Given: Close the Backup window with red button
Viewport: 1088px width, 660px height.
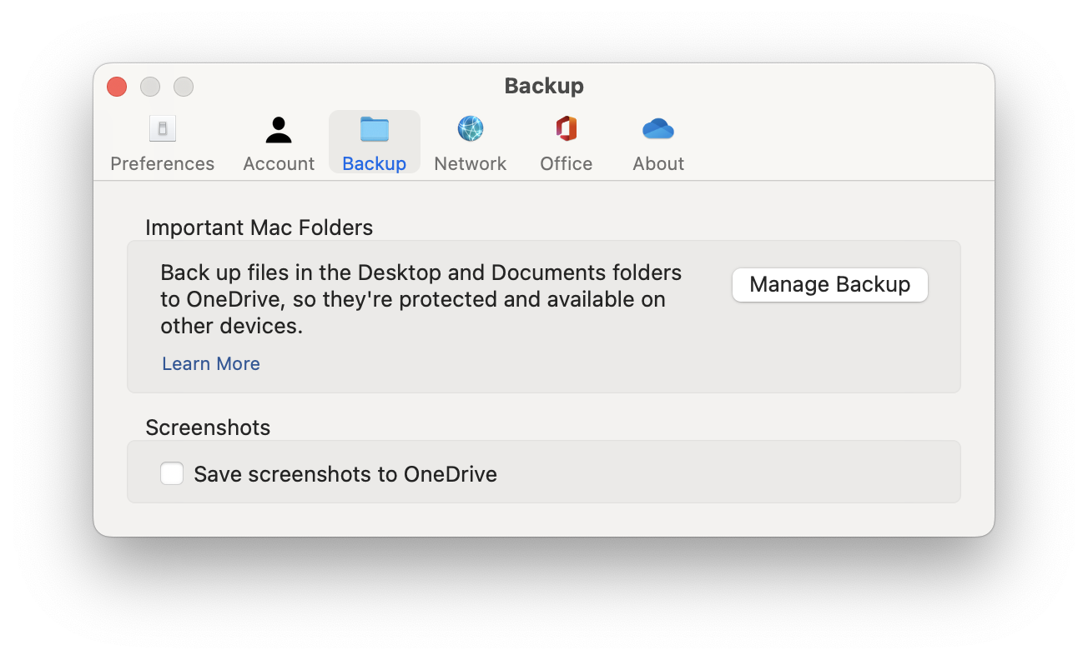Looking at the screenshot, I should click(x=117, y=86).
